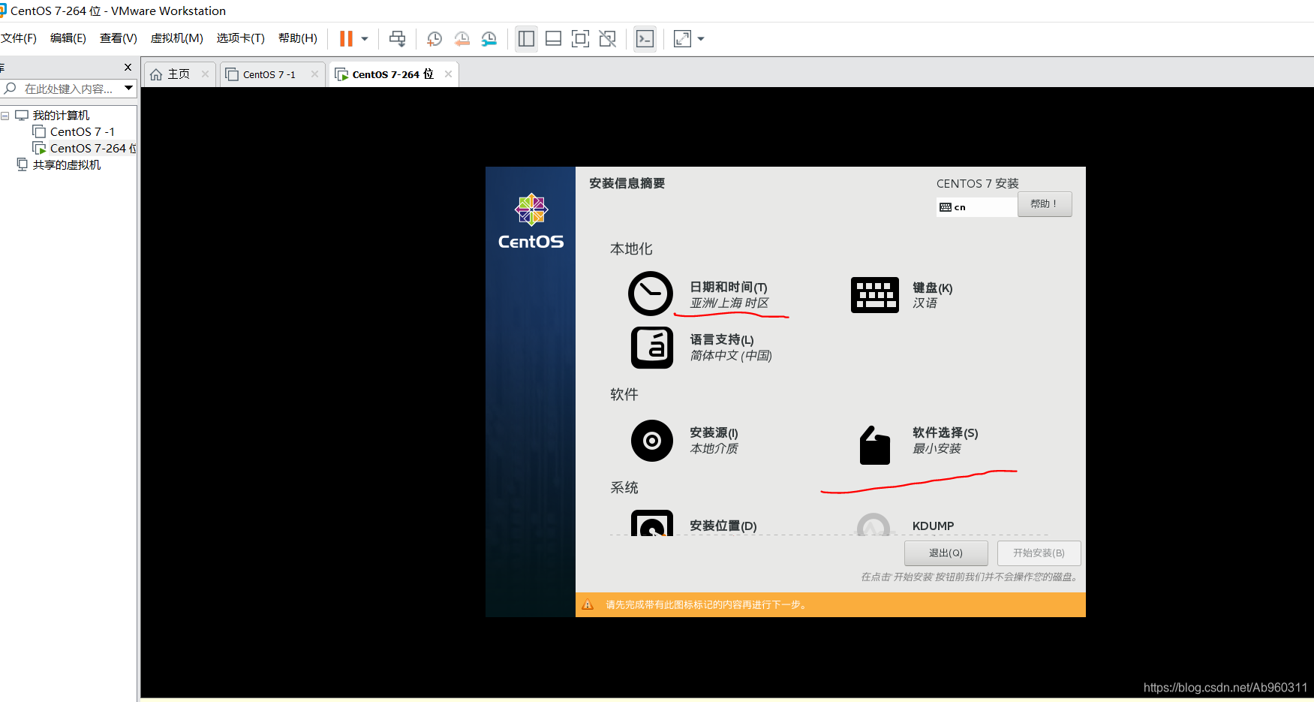Open 语言支持 language icon
Viewport: 1314px width, 702px height.
(x=652, y=348)
